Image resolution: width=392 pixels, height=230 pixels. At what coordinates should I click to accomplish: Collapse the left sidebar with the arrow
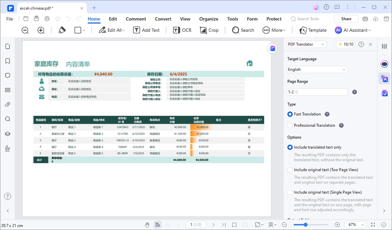8,211
